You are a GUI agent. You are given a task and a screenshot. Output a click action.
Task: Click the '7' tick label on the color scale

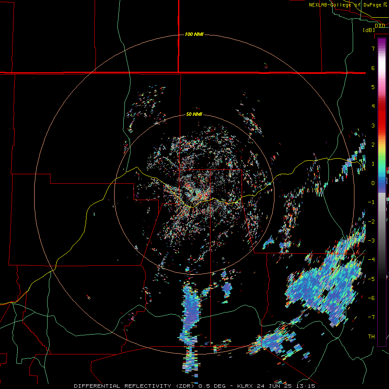click(x=373, y=48)
